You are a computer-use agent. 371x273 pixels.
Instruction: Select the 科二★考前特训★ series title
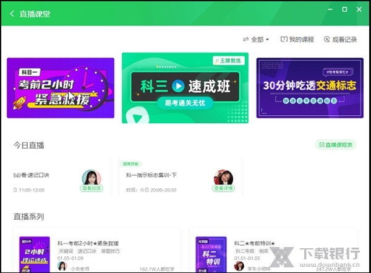pyautogui.click(x=255, y=243)
